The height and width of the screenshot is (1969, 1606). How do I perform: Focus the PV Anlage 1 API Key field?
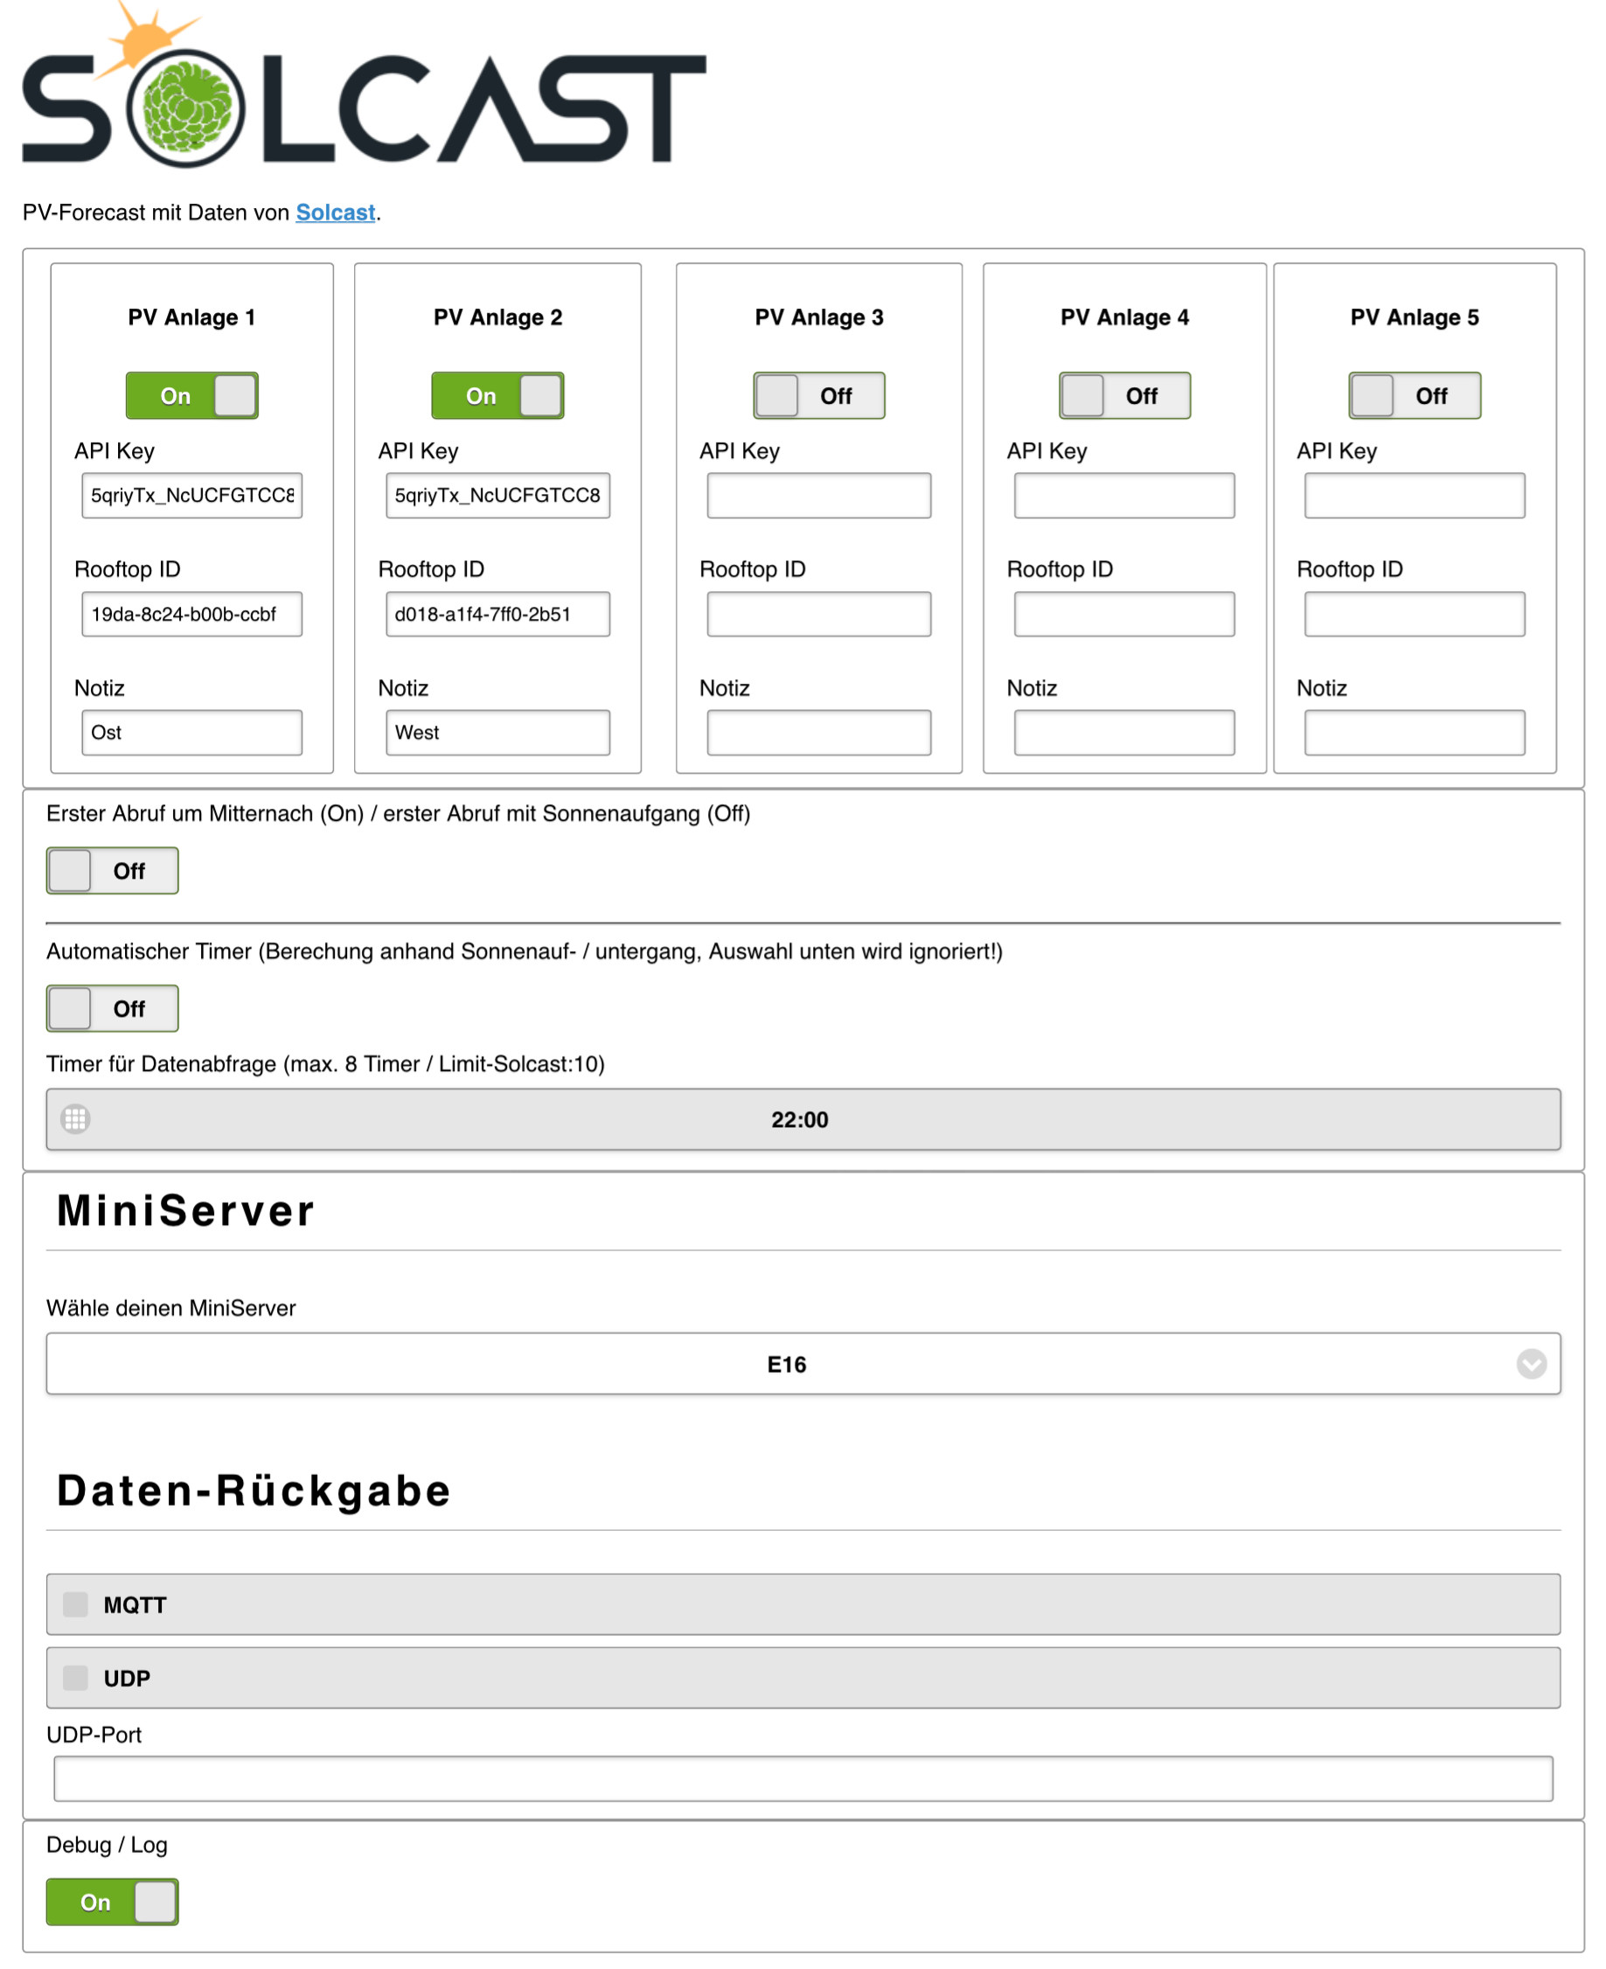pyautogui.click(x=191, y=496)
